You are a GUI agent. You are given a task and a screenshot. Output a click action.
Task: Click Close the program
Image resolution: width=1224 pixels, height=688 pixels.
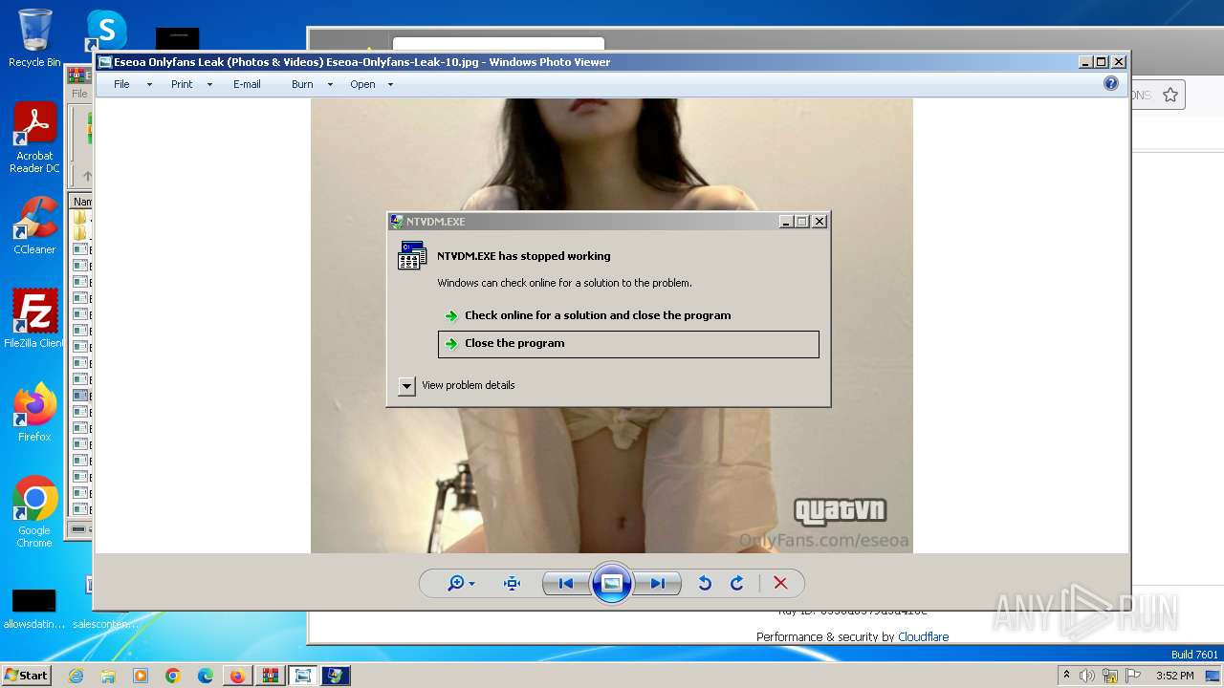tap(628, 344)
